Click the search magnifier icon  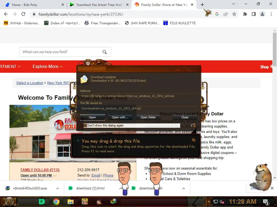(105, 52)
